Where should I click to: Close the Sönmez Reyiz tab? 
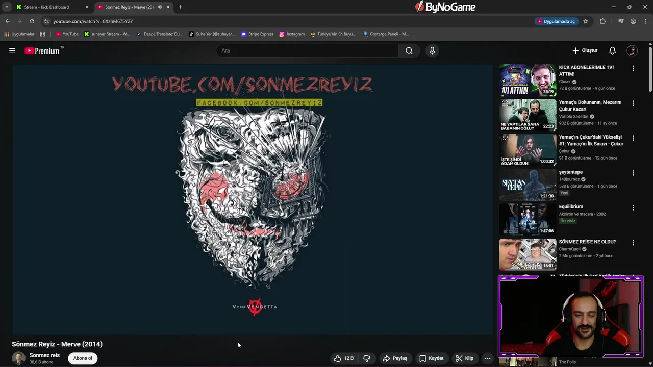tap(168, 7)
